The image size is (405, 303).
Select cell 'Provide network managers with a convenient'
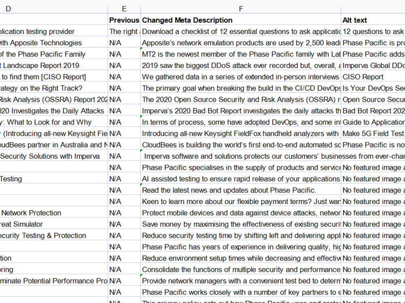[241, 281]
